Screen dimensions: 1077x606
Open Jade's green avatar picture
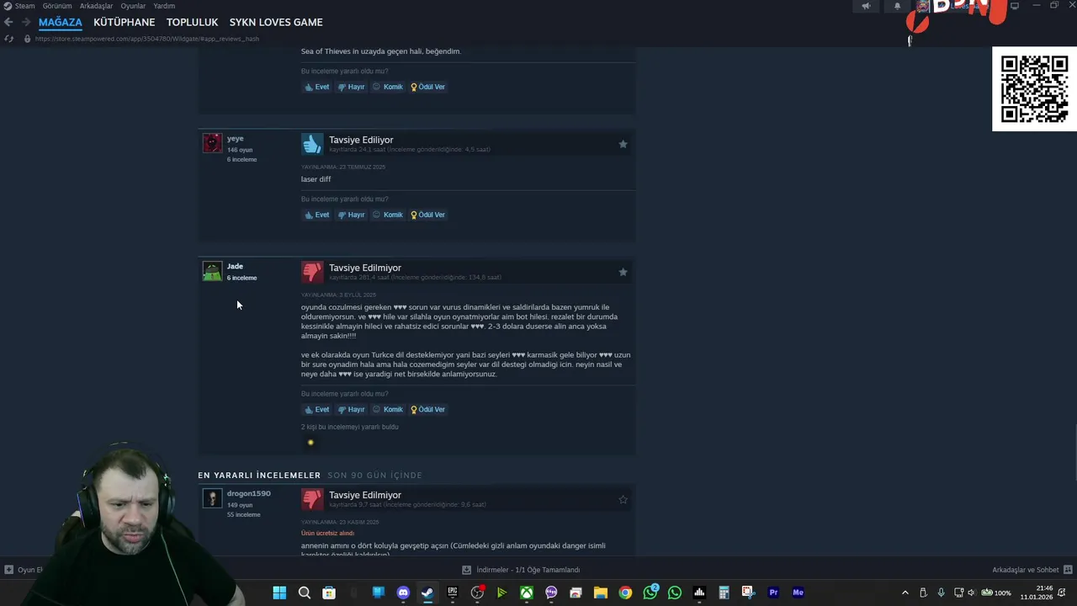tap(212, 271)
